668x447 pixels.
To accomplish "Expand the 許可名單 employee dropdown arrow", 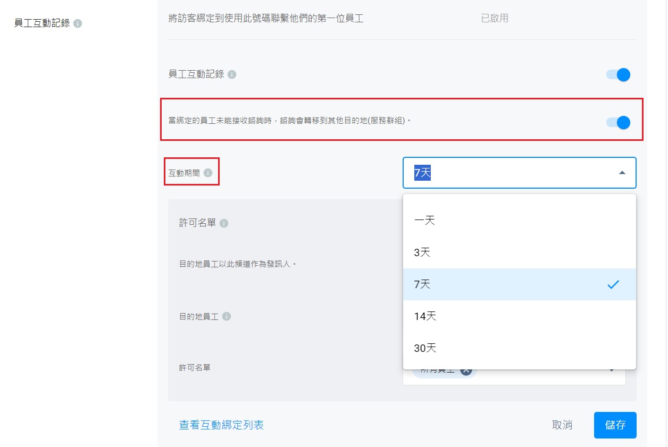I will [612, 370].
